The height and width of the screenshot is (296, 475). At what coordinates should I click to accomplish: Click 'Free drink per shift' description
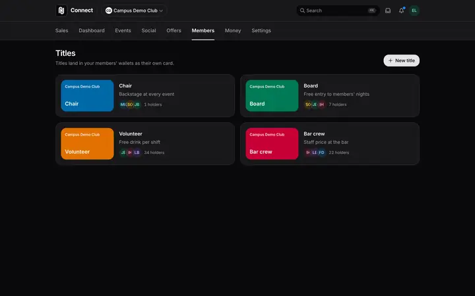[x=140, y=142]
